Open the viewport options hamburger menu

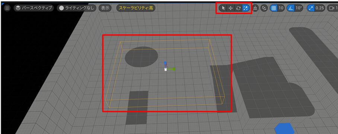point(7,8)
